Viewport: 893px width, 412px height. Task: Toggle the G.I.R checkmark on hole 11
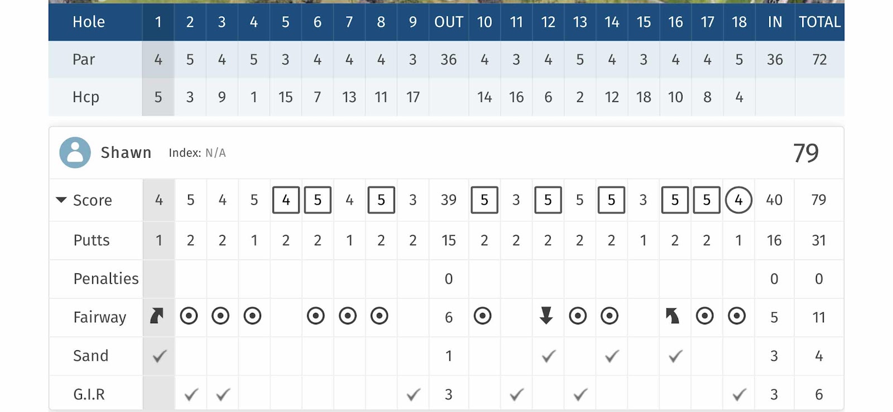(x=517, y=394)
